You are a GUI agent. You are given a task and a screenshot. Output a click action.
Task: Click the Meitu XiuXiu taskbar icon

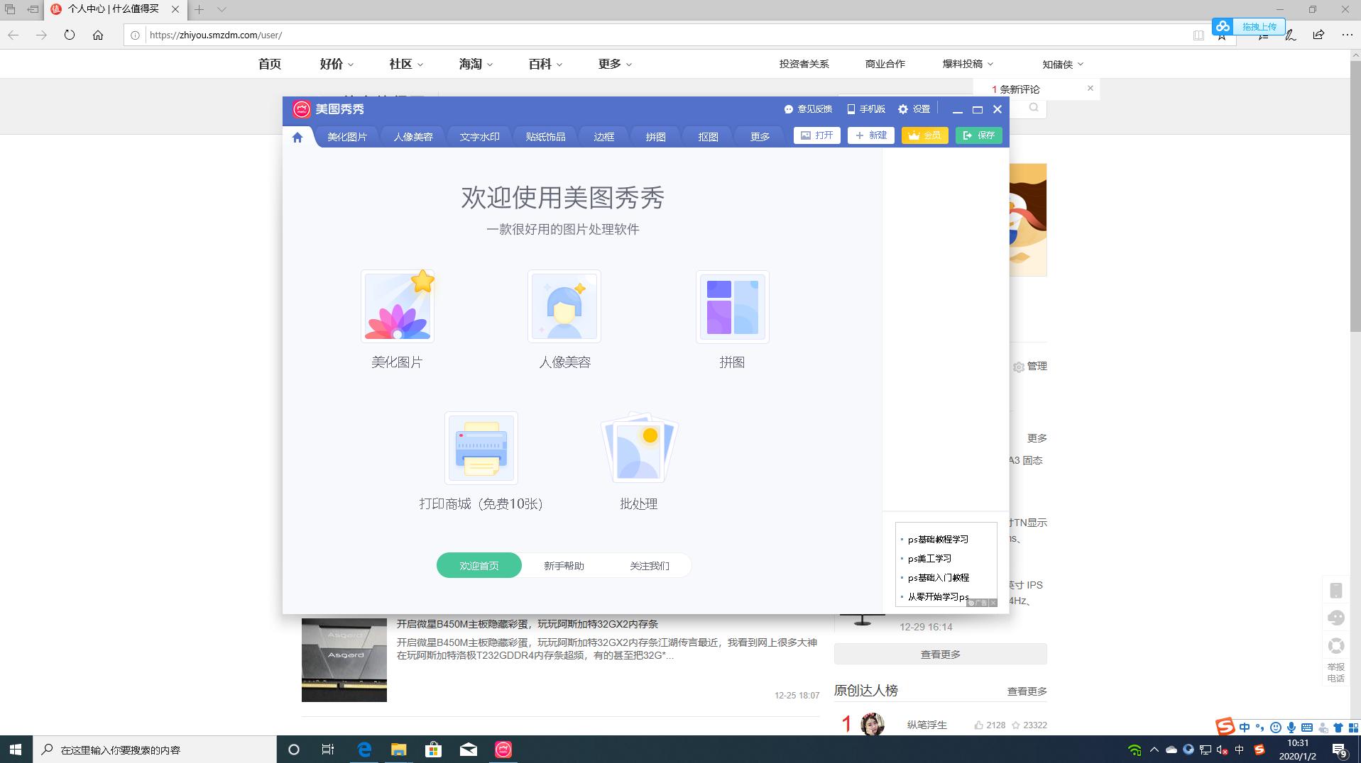(503, 750)
